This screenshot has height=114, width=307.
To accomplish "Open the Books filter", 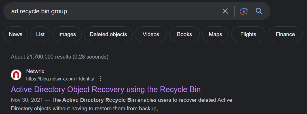I will [x=185, y=34].
